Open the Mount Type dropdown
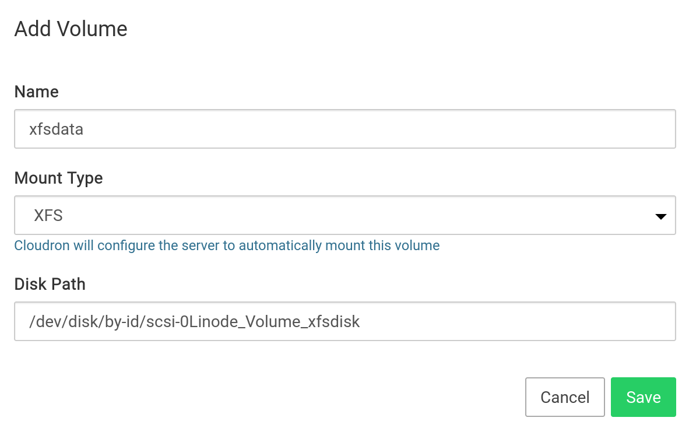Screen dimensions: 689x428 pyautogui.click(x=344, y=215)
